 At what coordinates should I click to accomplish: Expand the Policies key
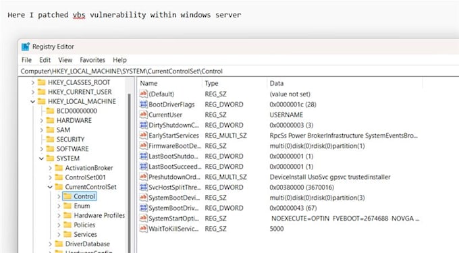coord(59,225)
